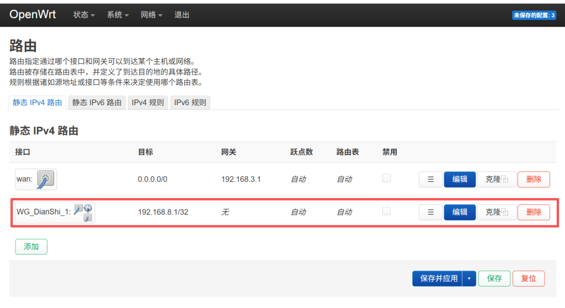Open the unsaved changes indicator badge
The image size is (565, 308).
coord(534,15)
